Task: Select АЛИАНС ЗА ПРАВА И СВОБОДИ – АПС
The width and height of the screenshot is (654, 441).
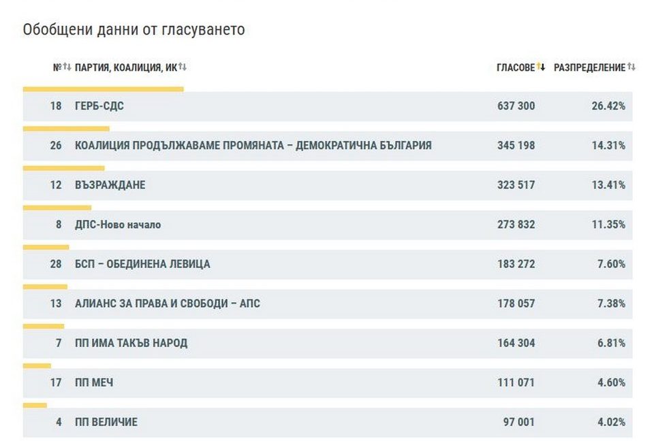Action: click(167, 304)
